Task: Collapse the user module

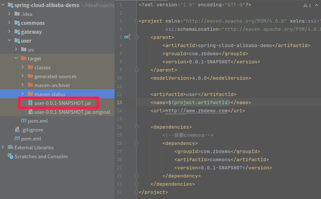Action: click(9, 40)
